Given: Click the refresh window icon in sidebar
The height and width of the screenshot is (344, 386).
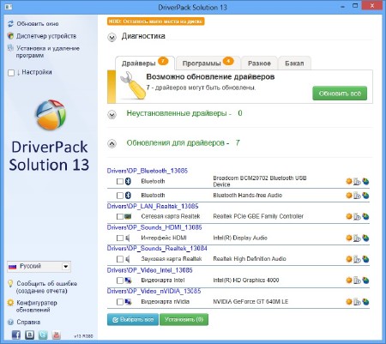Looking at the screenshot, I should (10, 24).
